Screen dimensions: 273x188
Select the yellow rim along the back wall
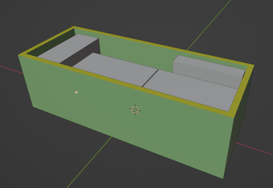159,45
